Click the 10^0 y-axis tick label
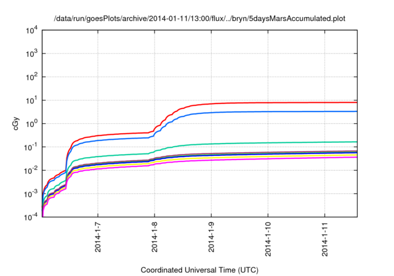Viewport: 394px width, 276px height. coord(31,124)
